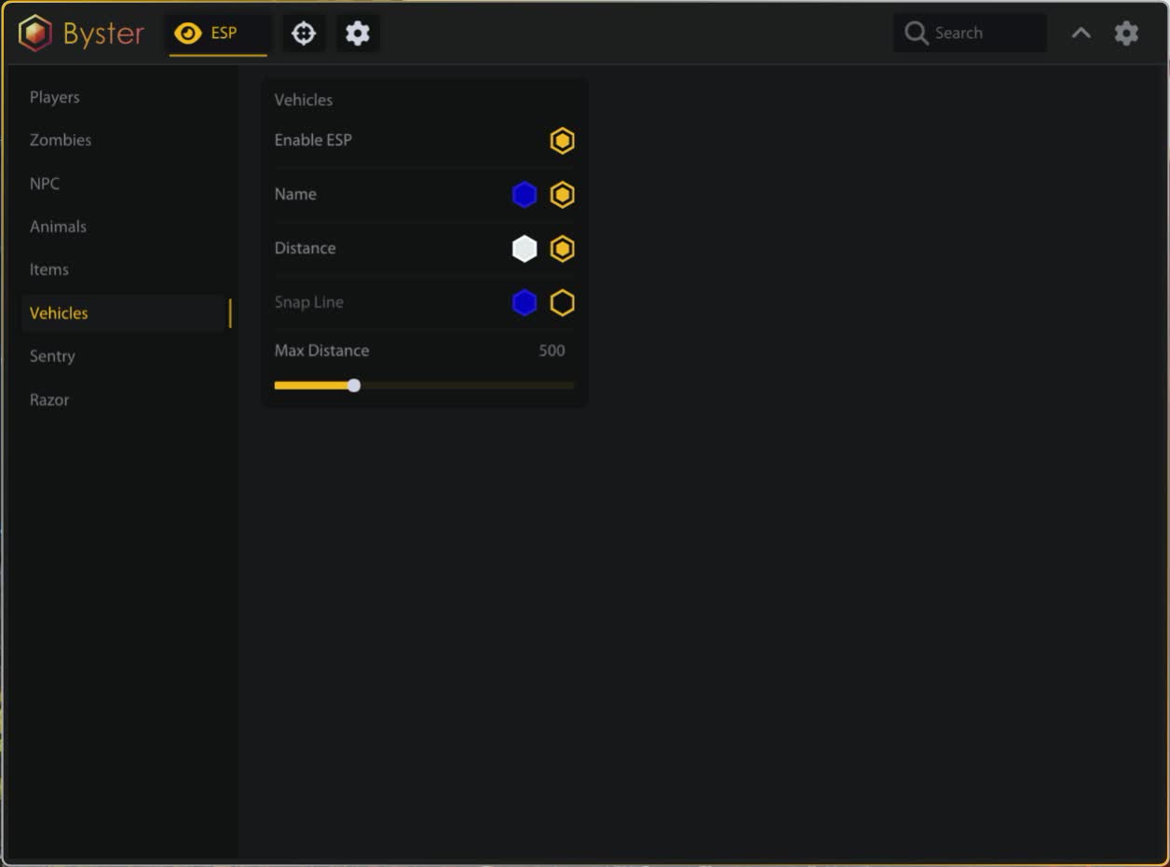Toggle the Name hexagon switch

coord(562,195)
